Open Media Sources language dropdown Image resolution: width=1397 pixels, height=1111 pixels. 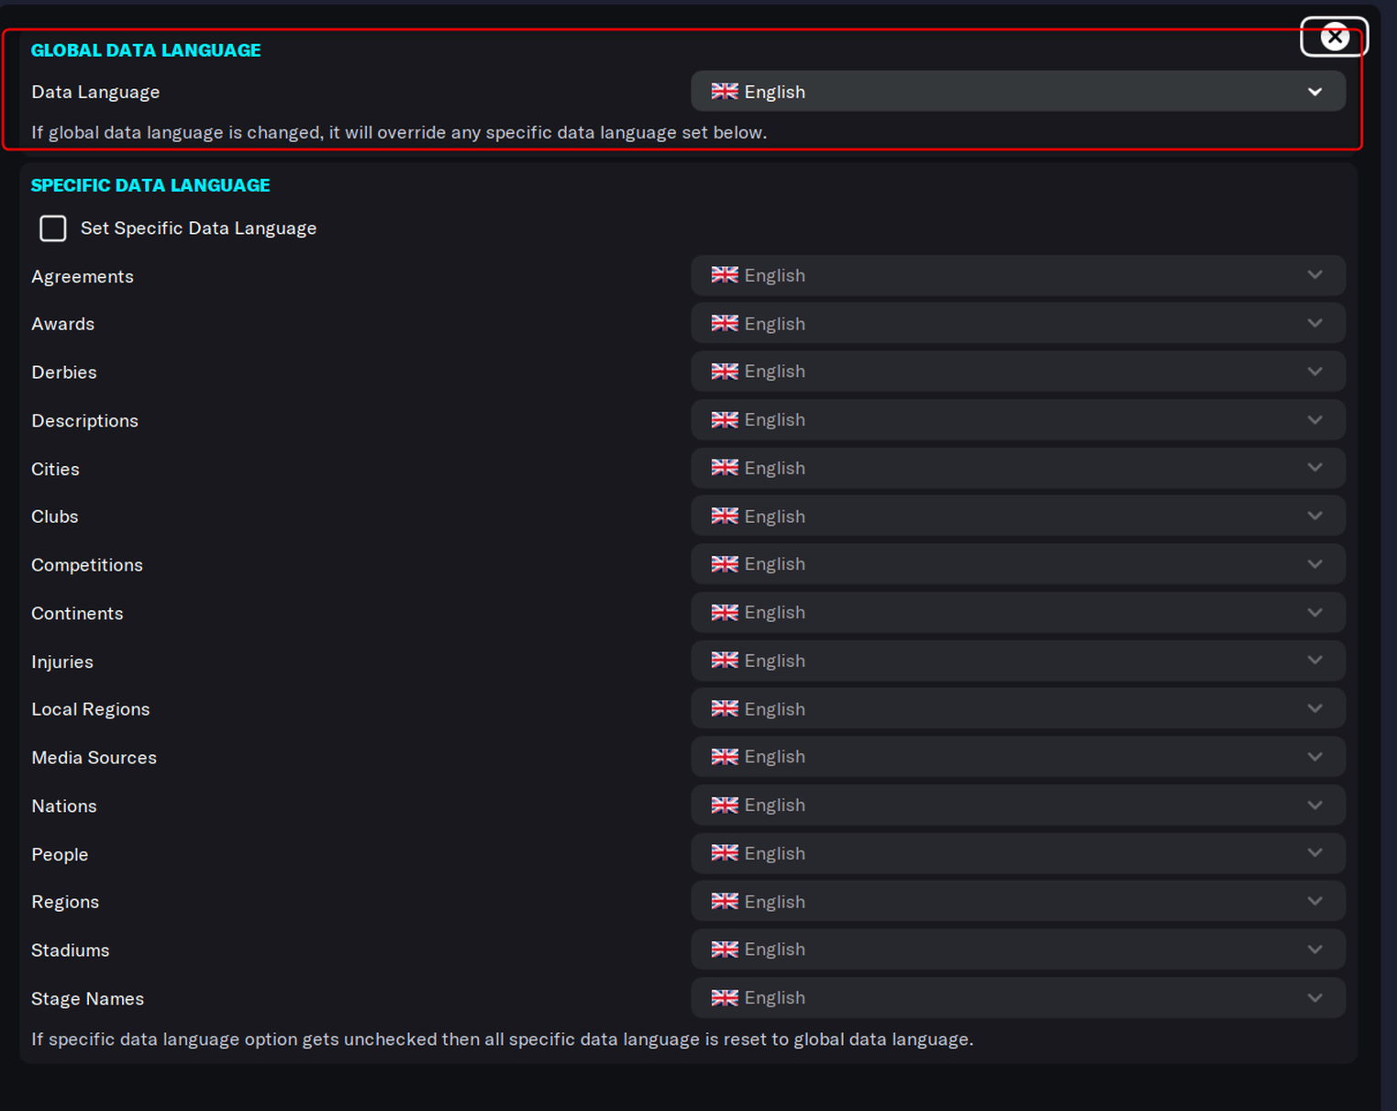click(x=1018, y=757)
